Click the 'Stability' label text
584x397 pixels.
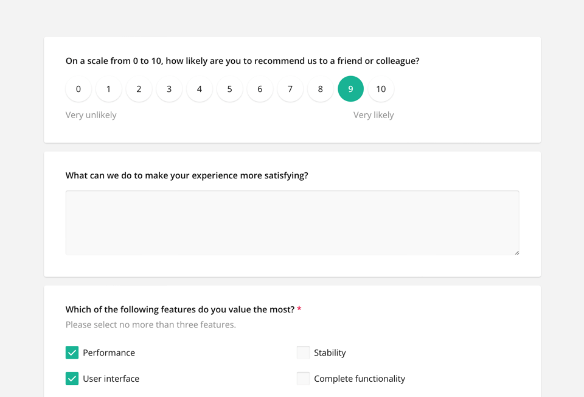coord(330,353)
